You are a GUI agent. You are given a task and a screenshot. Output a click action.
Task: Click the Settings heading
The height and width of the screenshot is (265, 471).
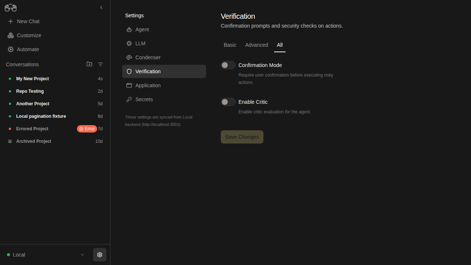coord(134,15)
